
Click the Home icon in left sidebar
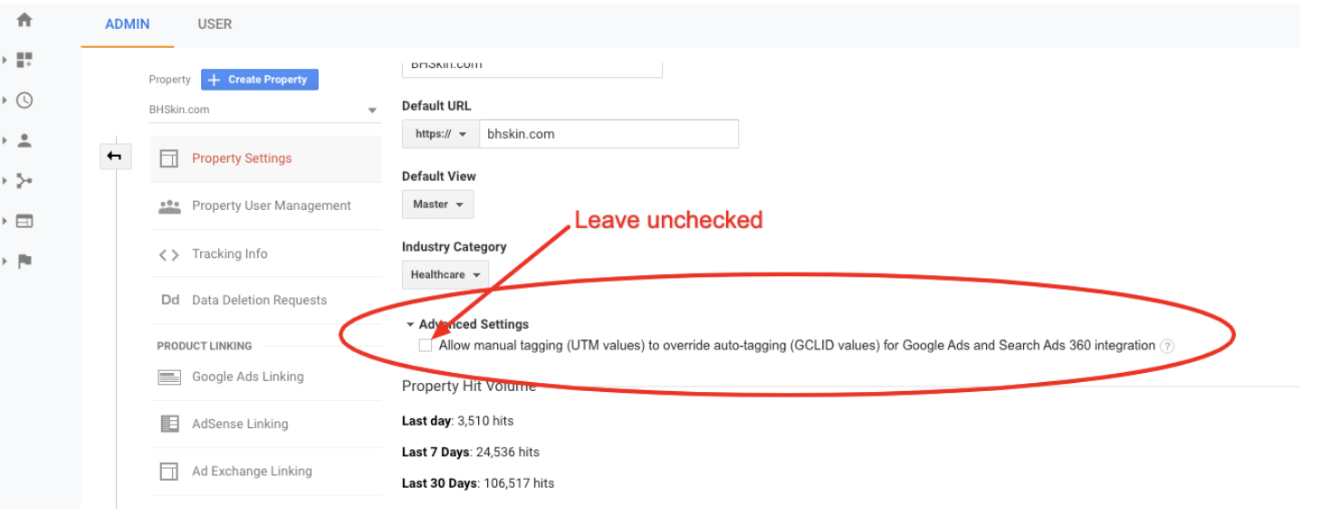24,20
